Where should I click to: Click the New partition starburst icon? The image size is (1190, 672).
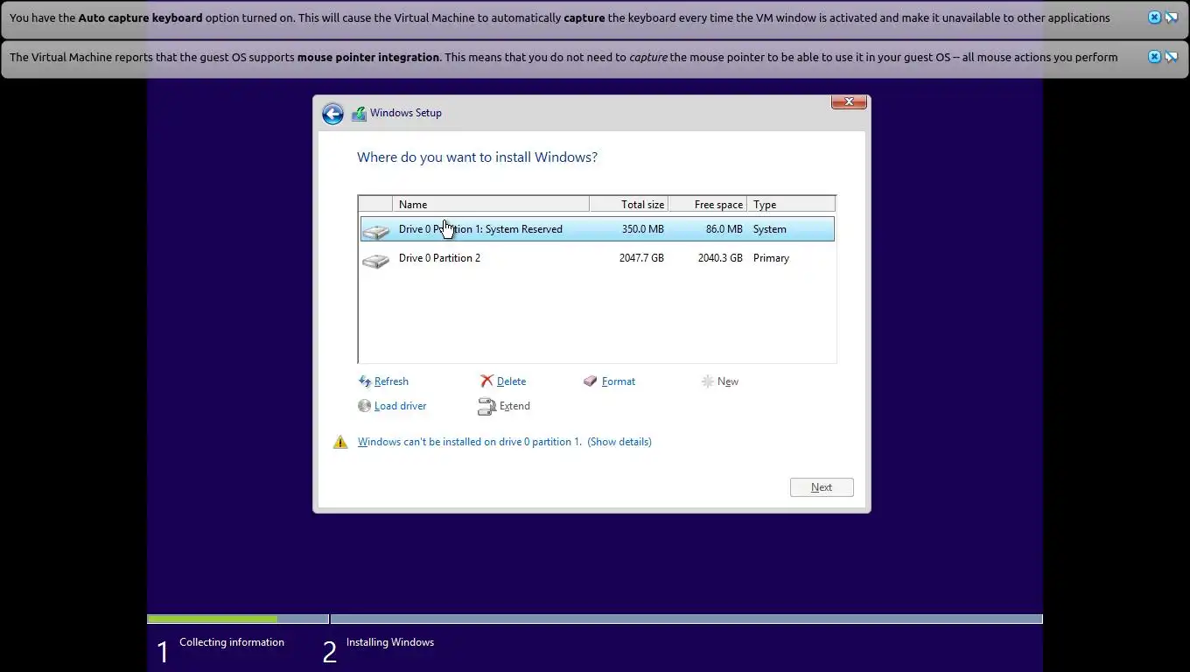pos(707,381)
